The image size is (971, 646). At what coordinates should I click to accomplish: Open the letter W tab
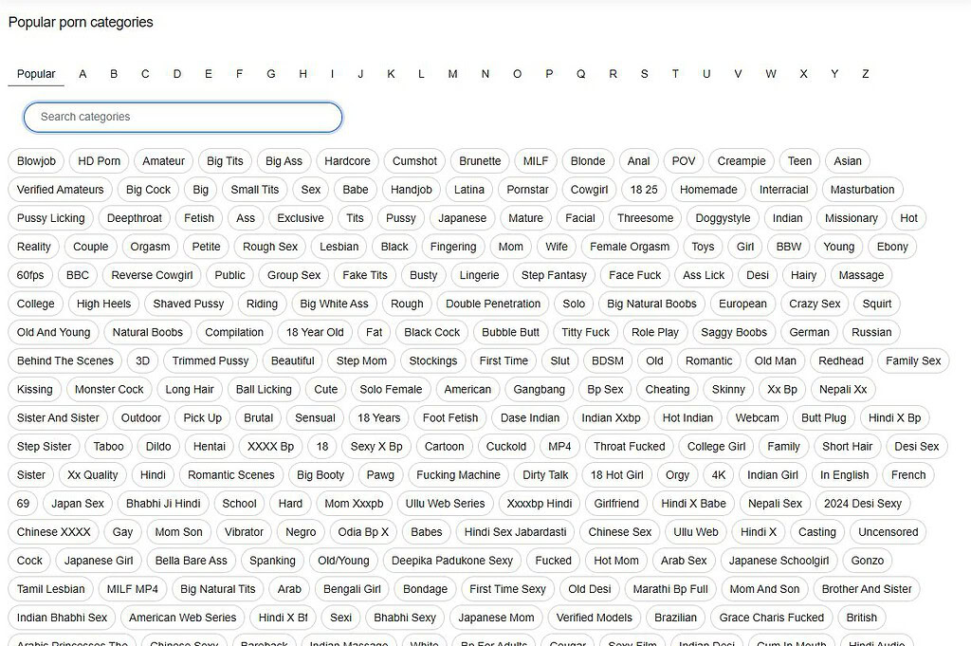[x=770, y=74]
